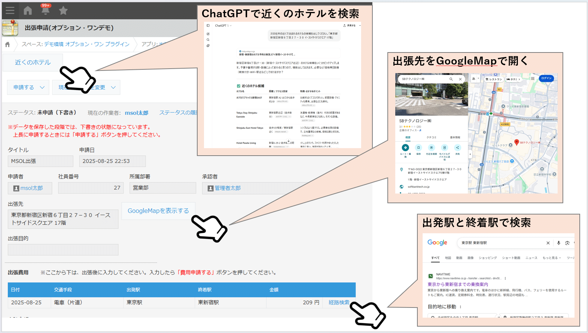Click Google Maps search magnifier icon

[x=451, y=79]
